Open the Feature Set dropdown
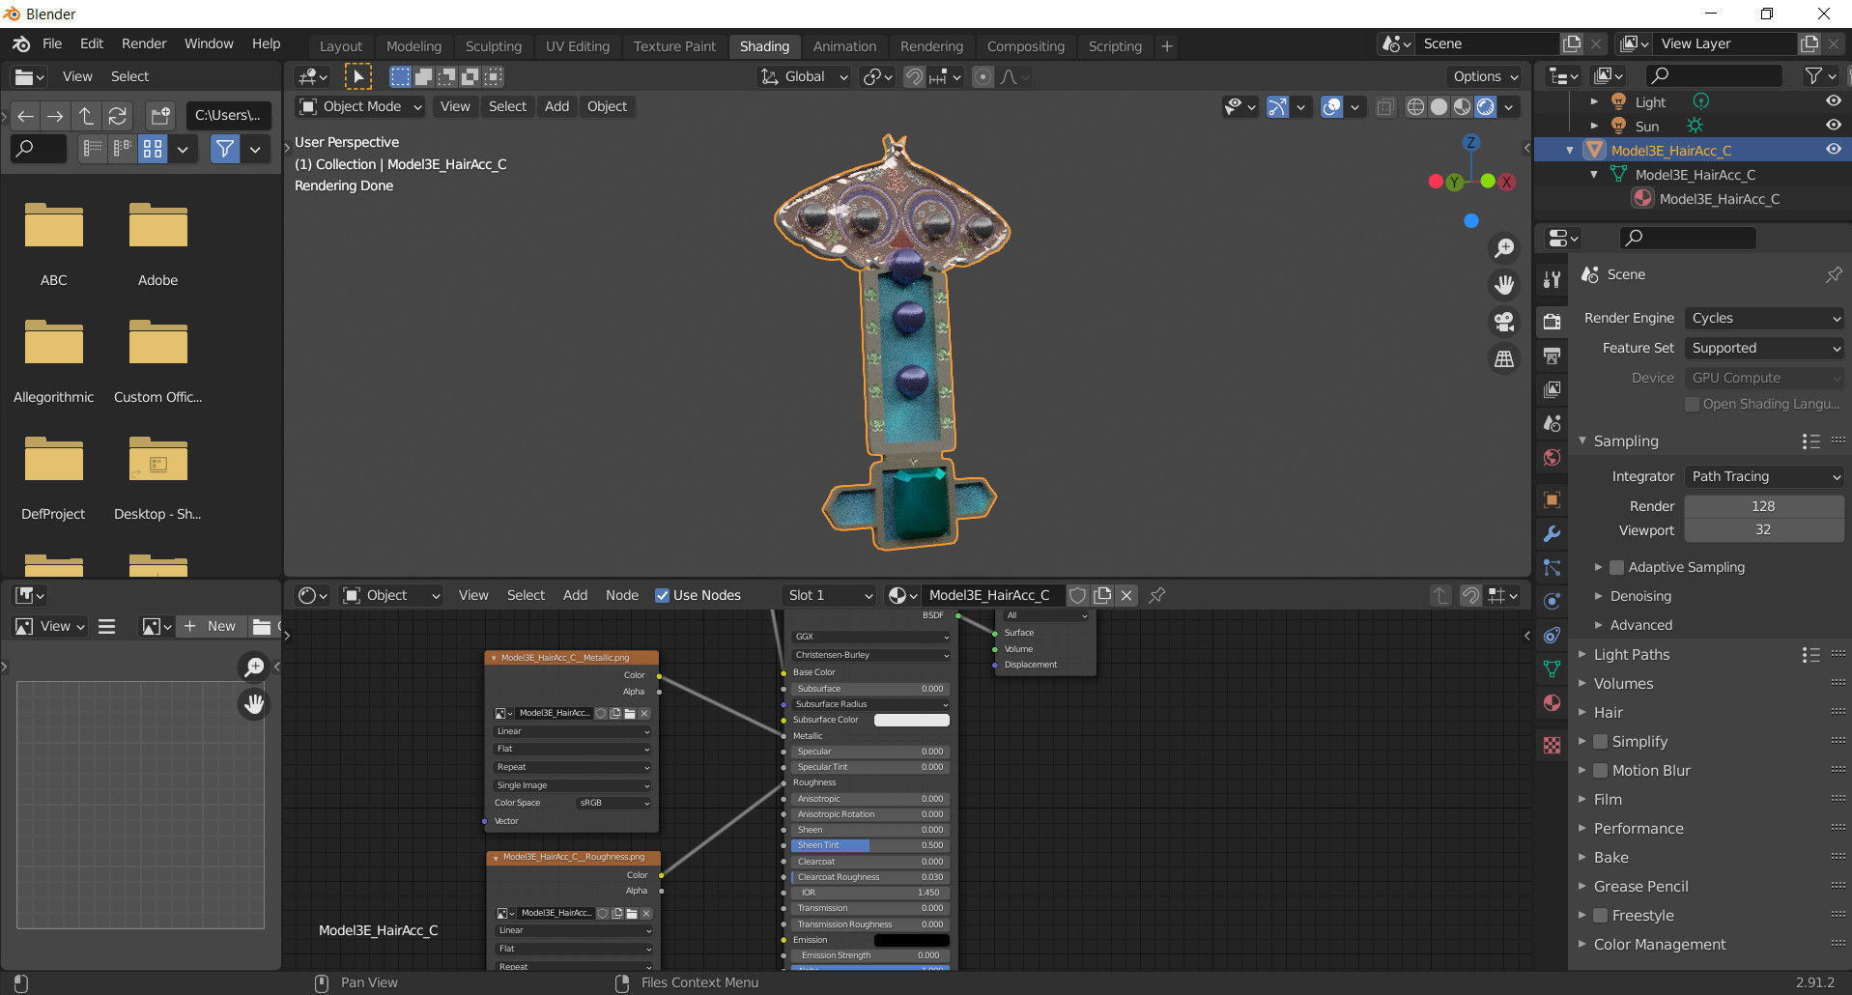1852x995 pixels. [1764, 348]
